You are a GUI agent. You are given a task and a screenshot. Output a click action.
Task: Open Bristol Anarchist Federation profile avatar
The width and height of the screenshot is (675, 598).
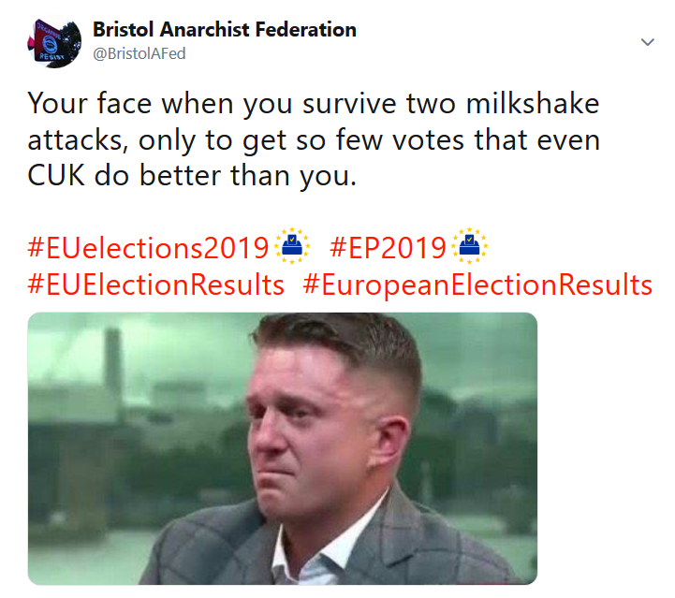tap(54, 42)
